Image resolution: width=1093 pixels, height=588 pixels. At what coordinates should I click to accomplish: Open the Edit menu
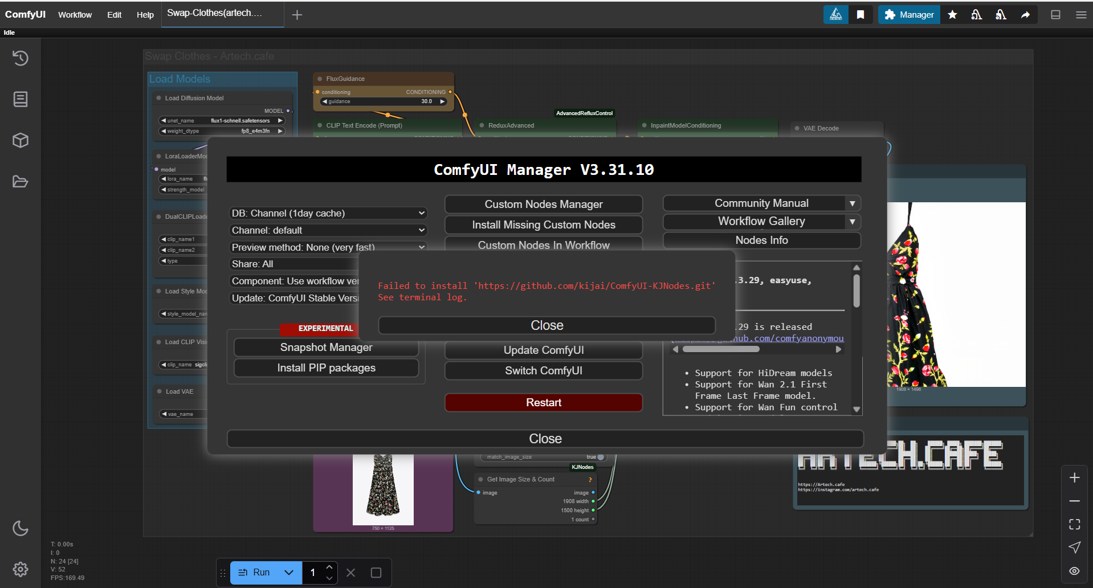(x=114, y=15)
